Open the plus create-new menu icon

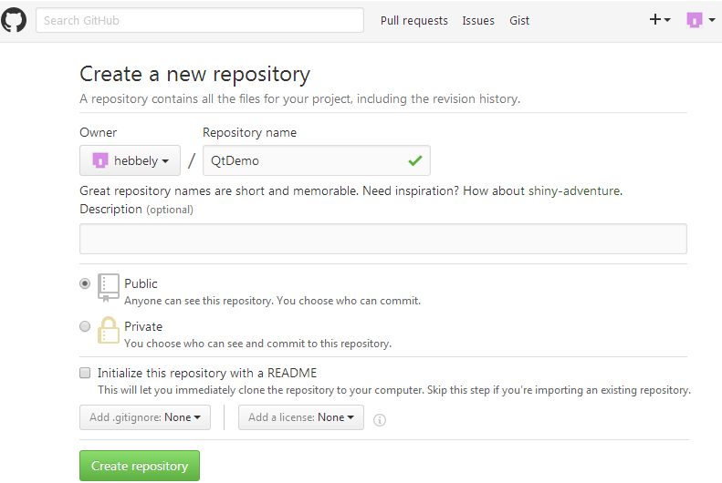coord(659,20)
